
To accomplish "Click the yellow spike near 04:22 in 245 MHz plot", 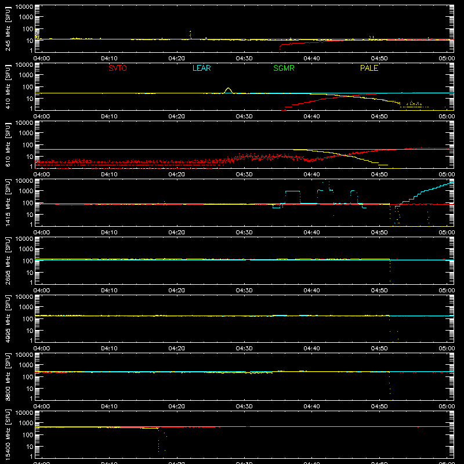I will (190, 35).
